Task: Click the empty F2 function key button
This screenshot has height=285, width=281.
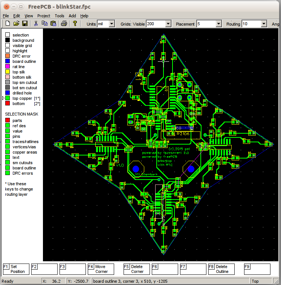Action: tap(44, 269)
